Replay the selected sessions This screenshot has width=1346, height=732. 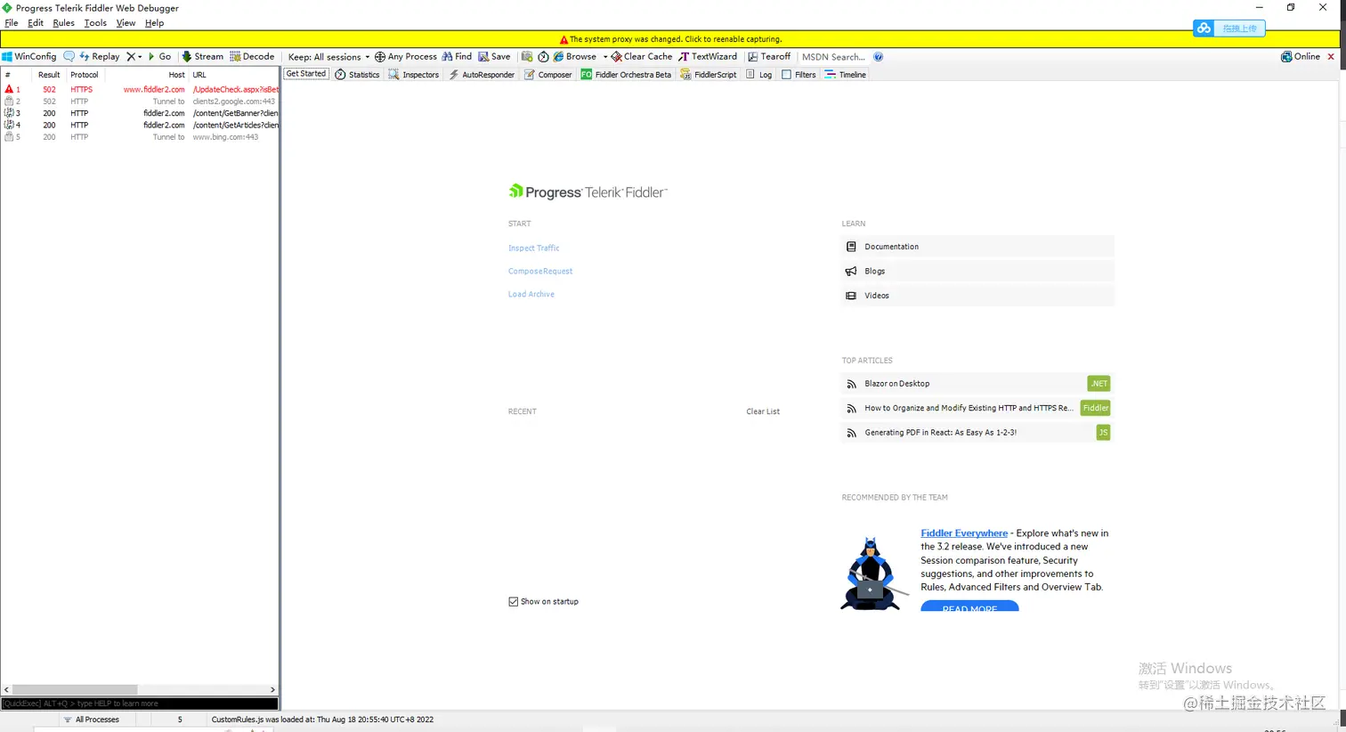pos(99,57)
